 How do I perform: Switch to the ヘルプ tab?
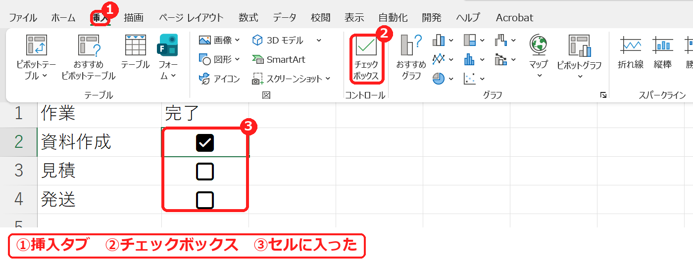click(x=468, y=18)
